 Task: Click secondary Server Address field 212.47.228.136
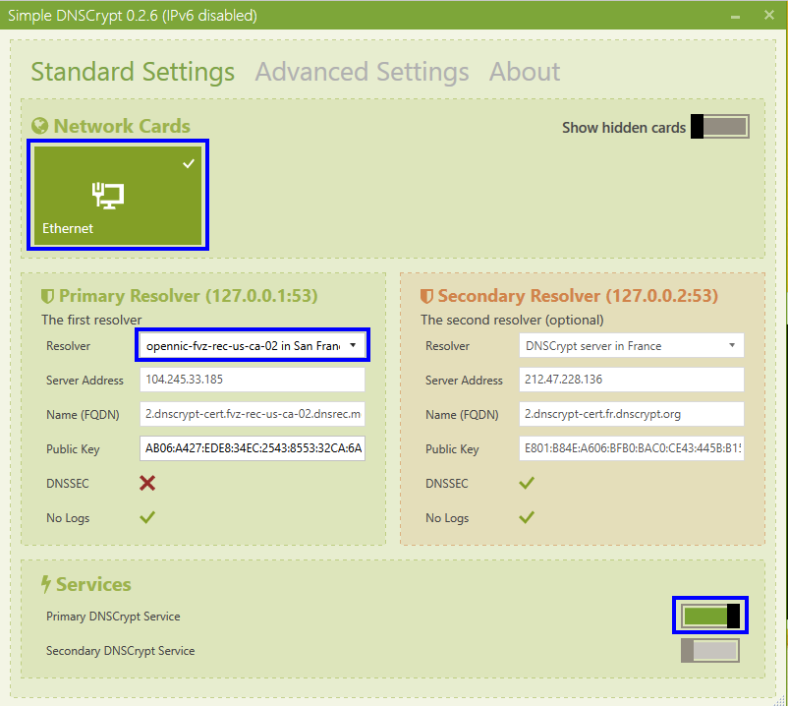(631, 380)
